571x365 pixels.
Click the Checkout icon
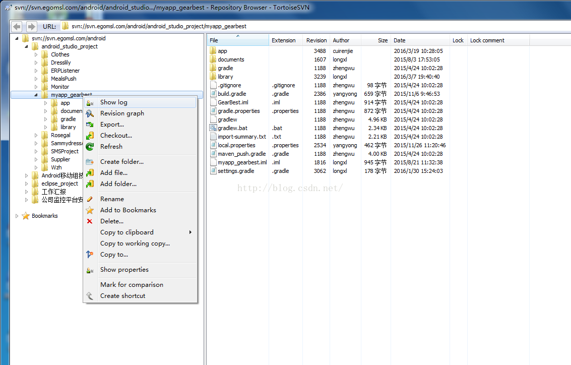pyautogui.click(x=90, y=136)
